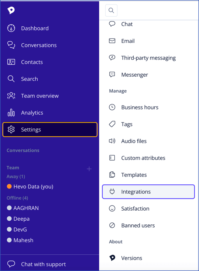Open the Audio files speaker icon
The width and height of the screenshot is (199, 271).
coord(112,141)
